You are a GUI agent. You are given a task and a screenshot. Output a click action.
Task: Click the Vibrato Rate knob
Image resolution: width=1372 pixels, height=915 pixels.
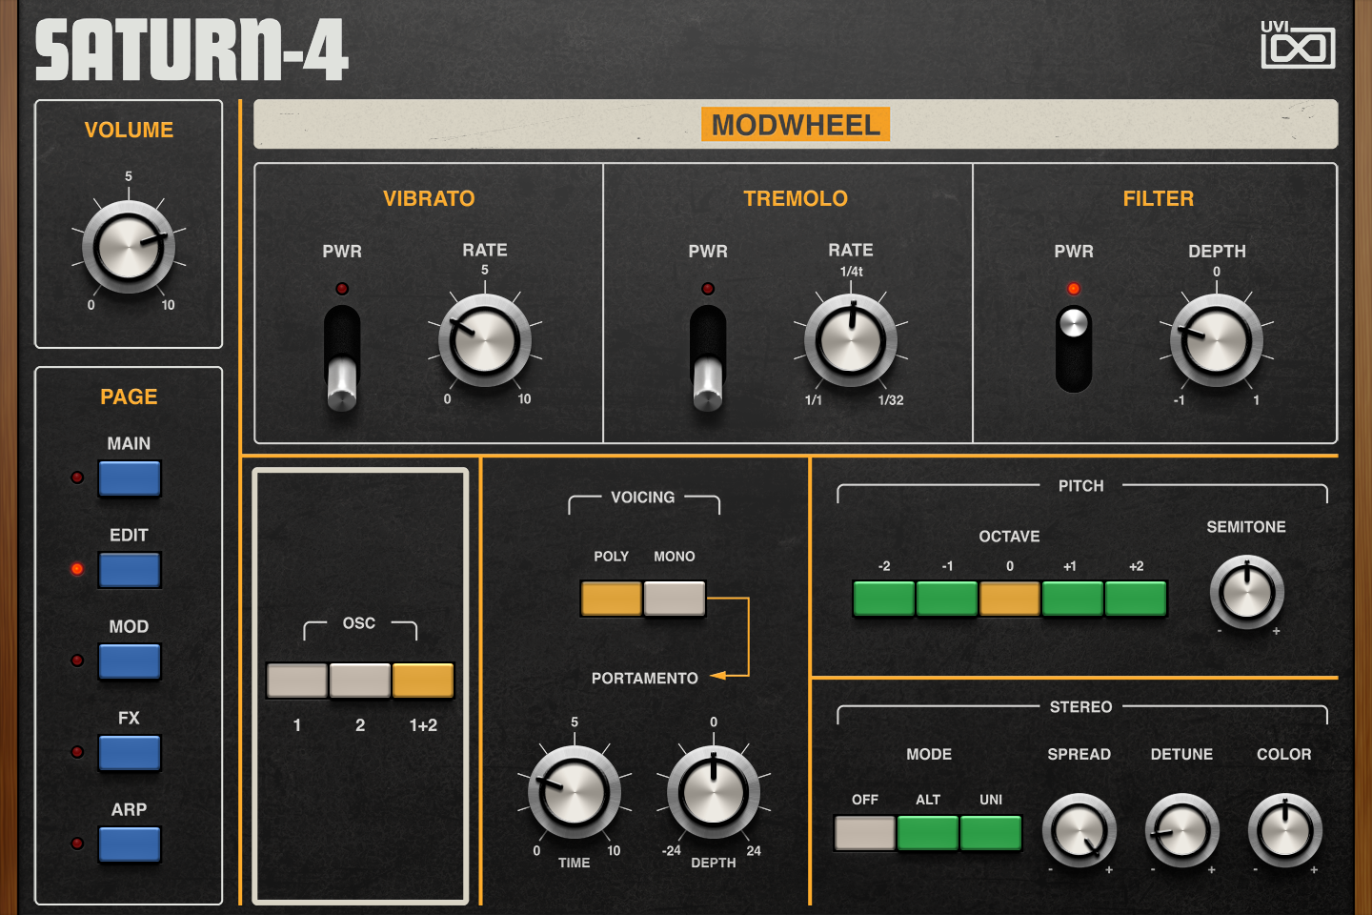click(x=485, y=340)
